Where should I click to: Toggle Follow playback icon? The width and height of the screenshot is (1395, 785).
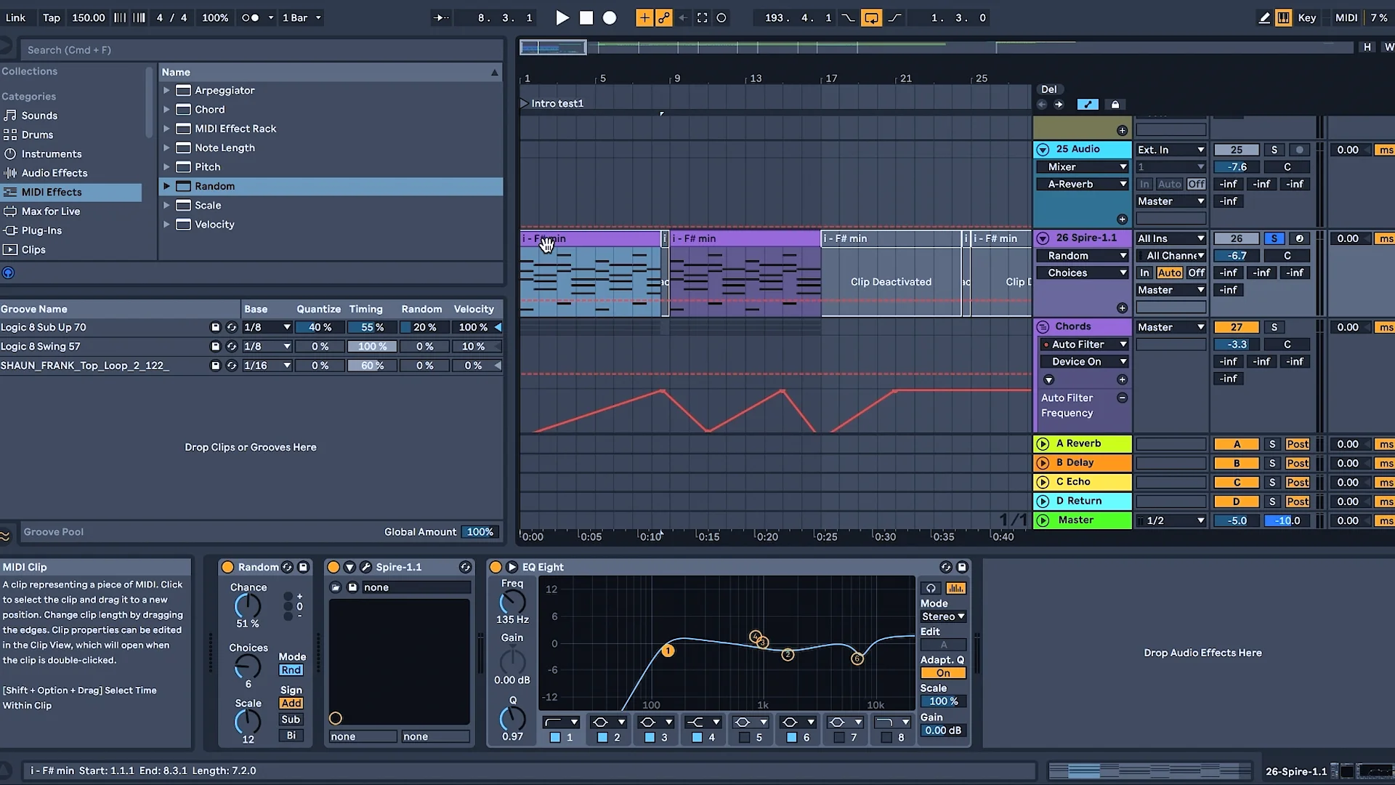[x=441, y=18]
